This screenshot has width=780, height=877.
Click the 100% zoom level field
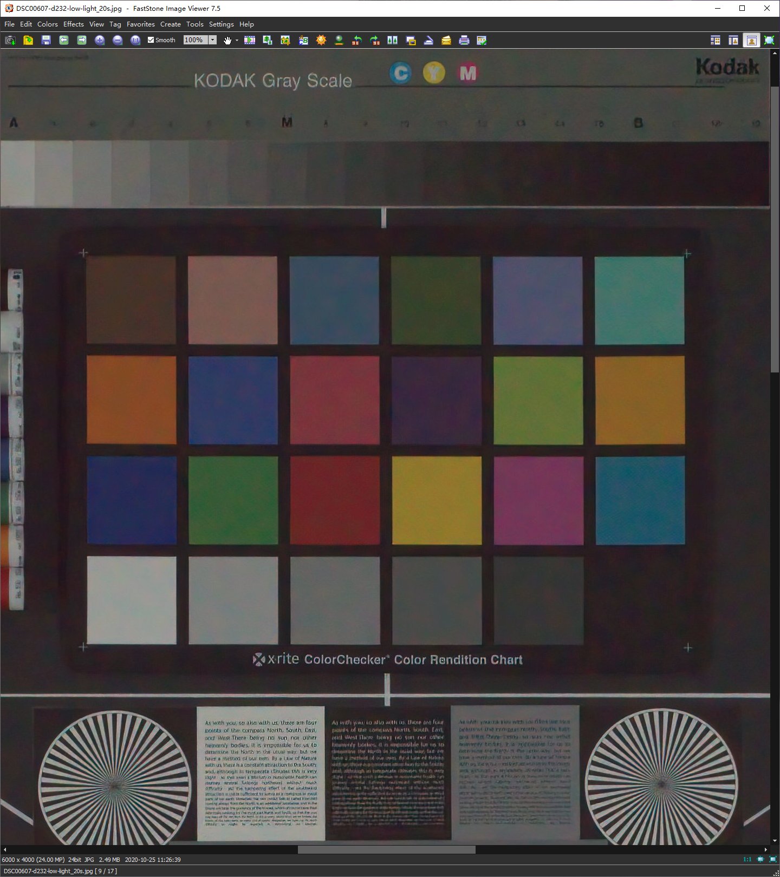point(196,40)
